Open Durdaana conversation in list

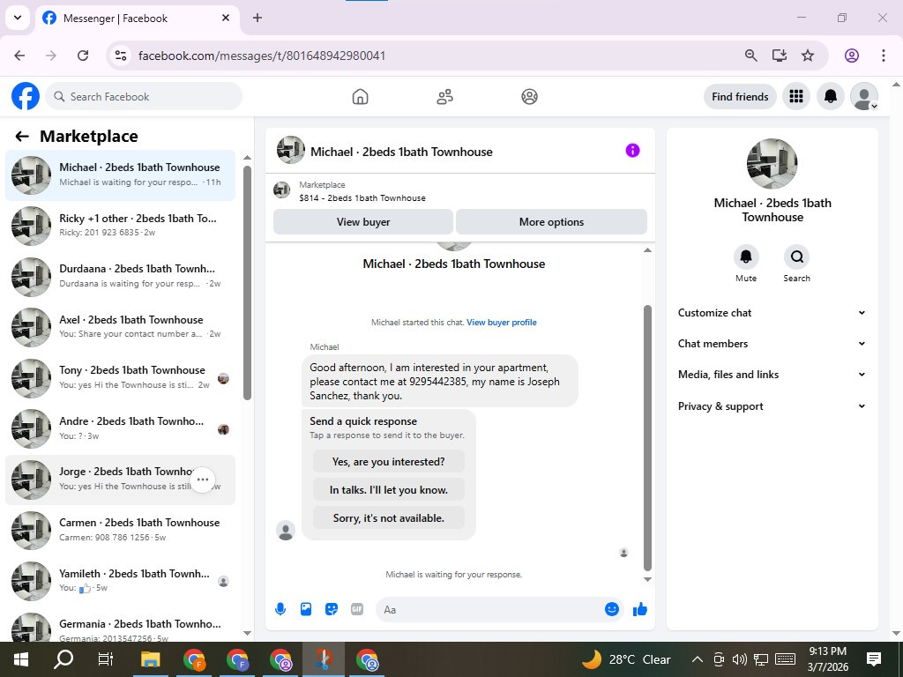(x=120, y=276)
